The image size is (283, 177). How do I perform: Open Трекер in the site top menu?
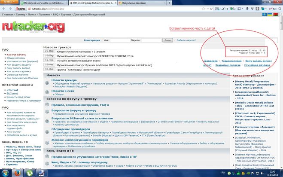click(21, 15)
